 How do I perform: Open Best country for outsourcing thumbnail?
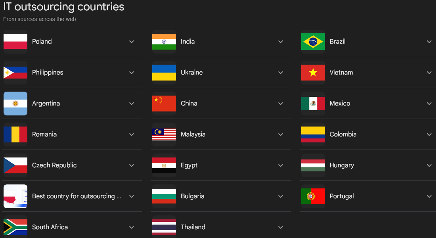pyautogui.click(x=15, y=196)
